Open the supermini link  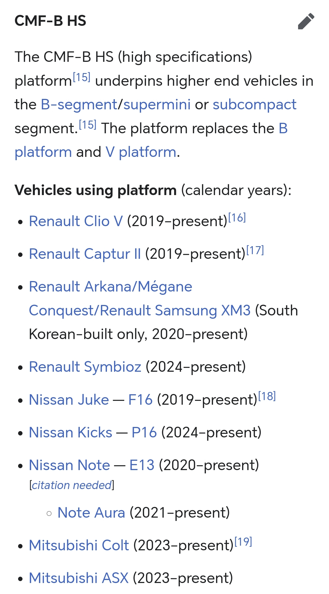(157, 105)
